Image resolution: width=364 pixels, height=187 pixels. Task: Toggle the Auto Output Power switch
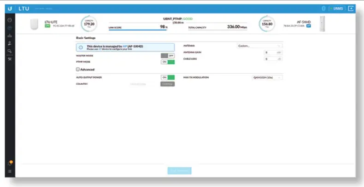(168, 77)
